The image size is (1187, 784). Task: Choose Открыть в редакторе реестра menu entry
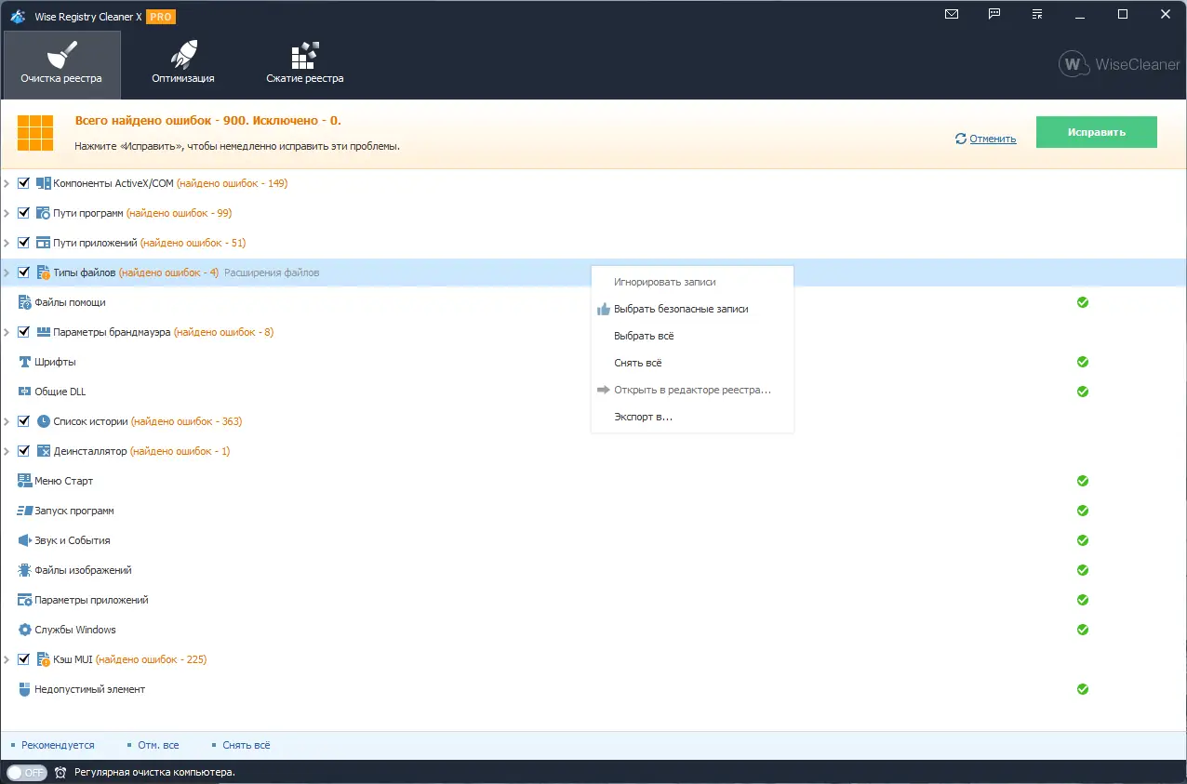click(692, 390)
